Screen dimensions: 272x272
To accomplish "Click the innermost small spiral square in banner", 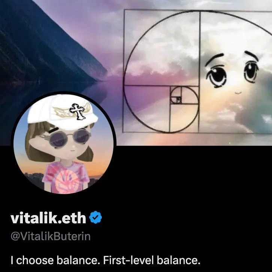I will tap(178, 100).
